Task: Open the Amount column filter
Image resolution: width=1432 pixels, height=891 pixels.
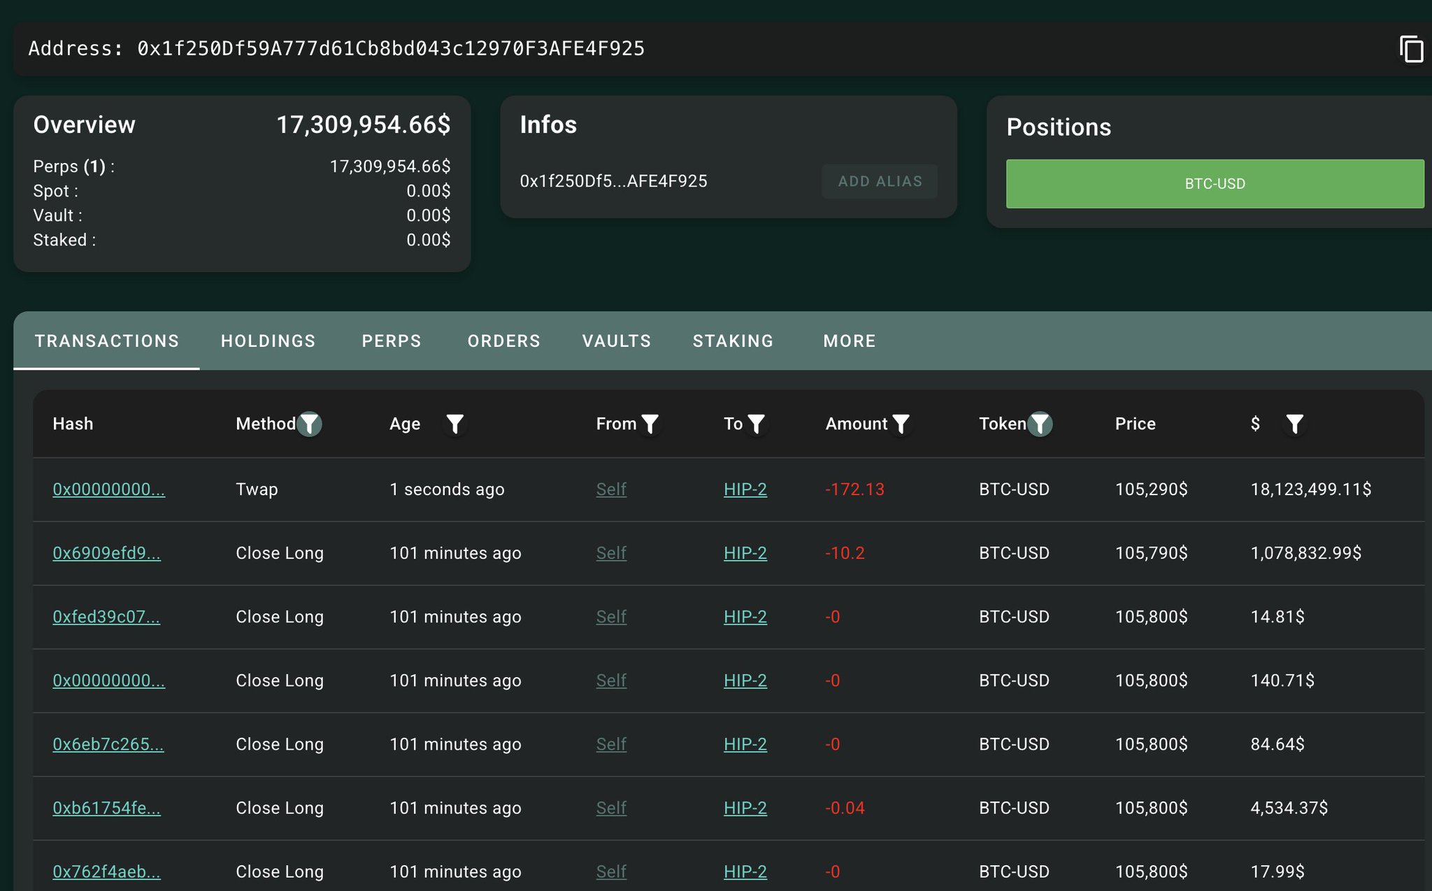Action: [901, 424]
